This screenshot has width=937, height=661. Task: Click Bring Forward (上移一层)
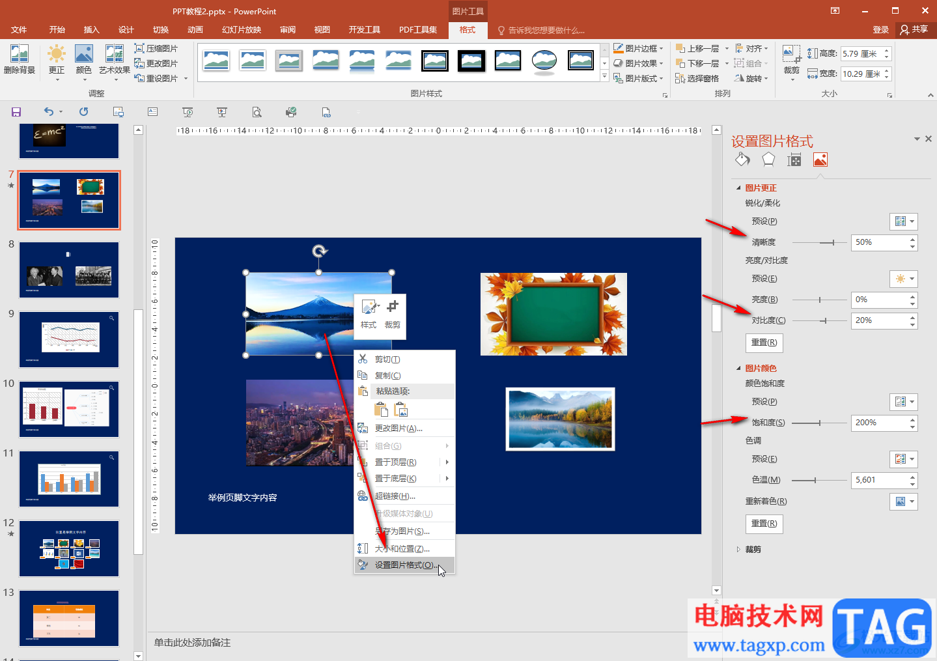click(x=697, y=48)
